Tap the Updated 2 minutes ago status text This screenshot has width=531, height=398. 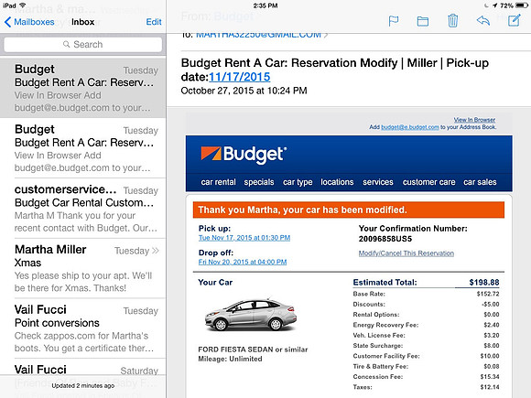pyautogui.click(x=83, y=386)
